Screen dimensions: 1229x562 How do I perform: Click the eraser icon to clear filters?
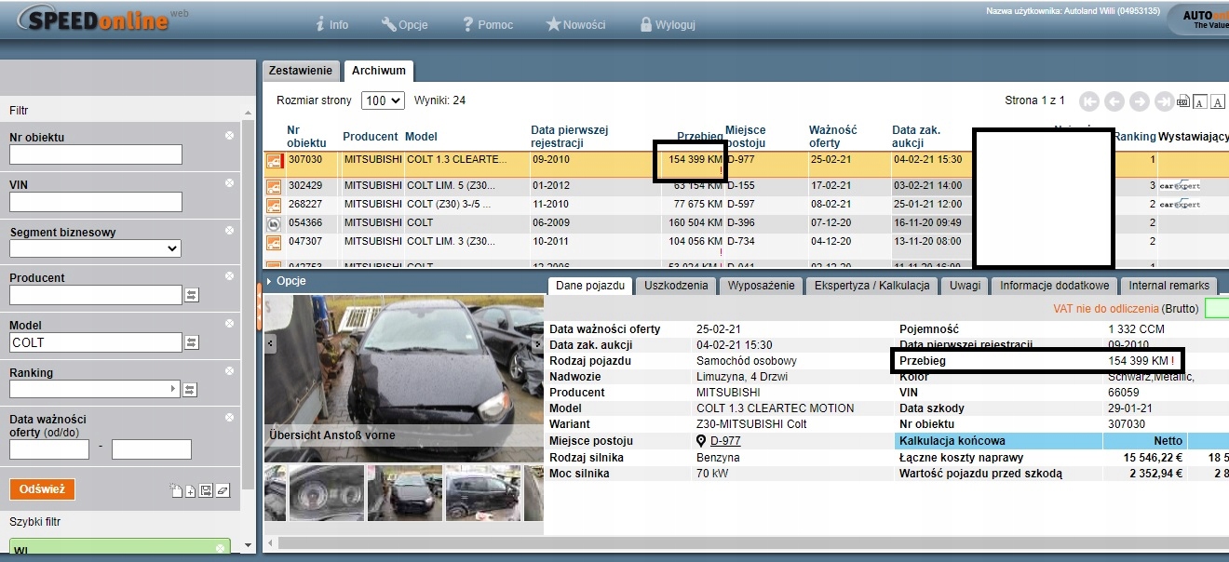[x=223, y=490]
